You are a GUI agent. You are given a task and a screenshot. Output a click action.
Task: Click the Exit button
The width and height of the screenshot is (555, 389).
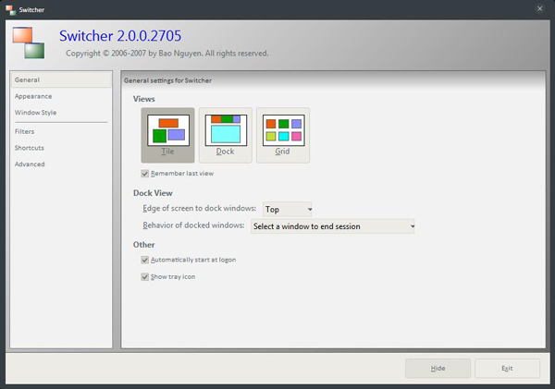click(x=507, y=369)
